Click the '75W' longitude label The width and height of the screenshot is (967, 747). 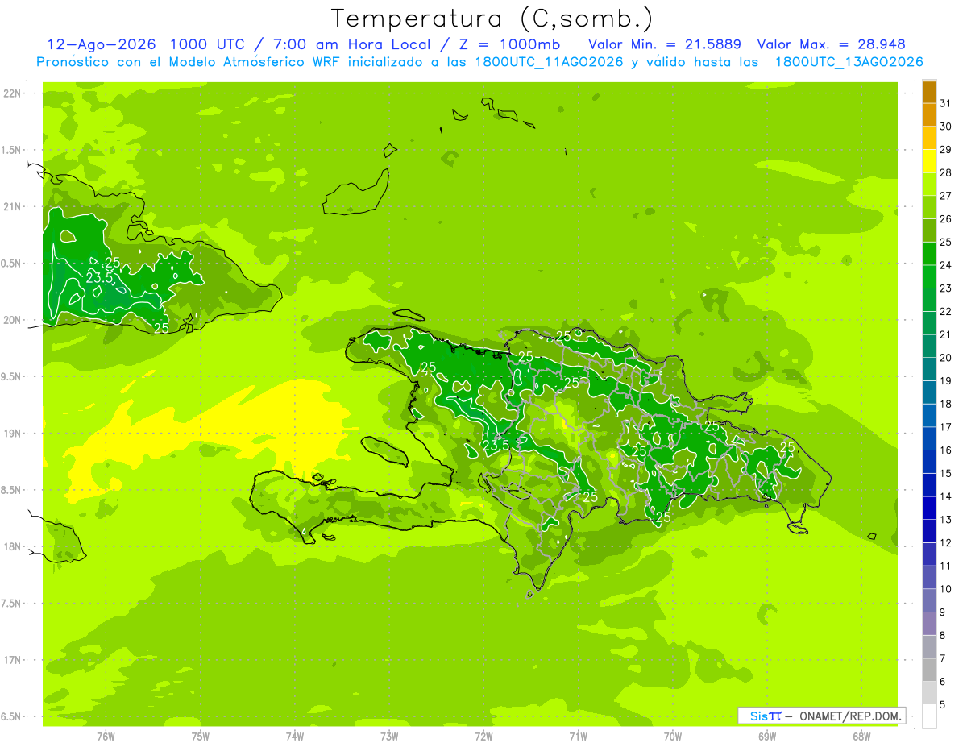(201, 736)
